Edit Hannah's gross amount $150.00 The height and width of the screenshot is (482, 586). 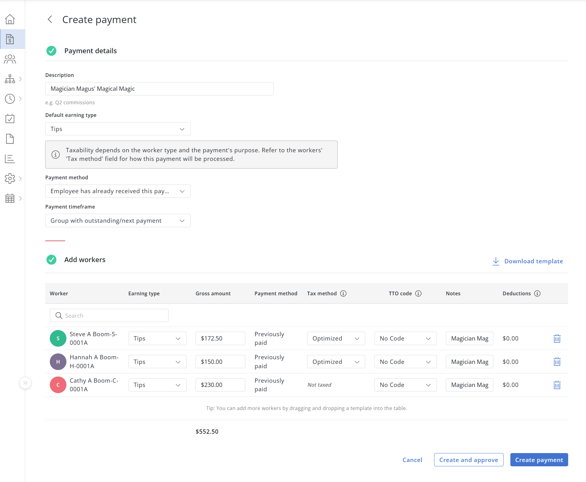pos(220,362)
